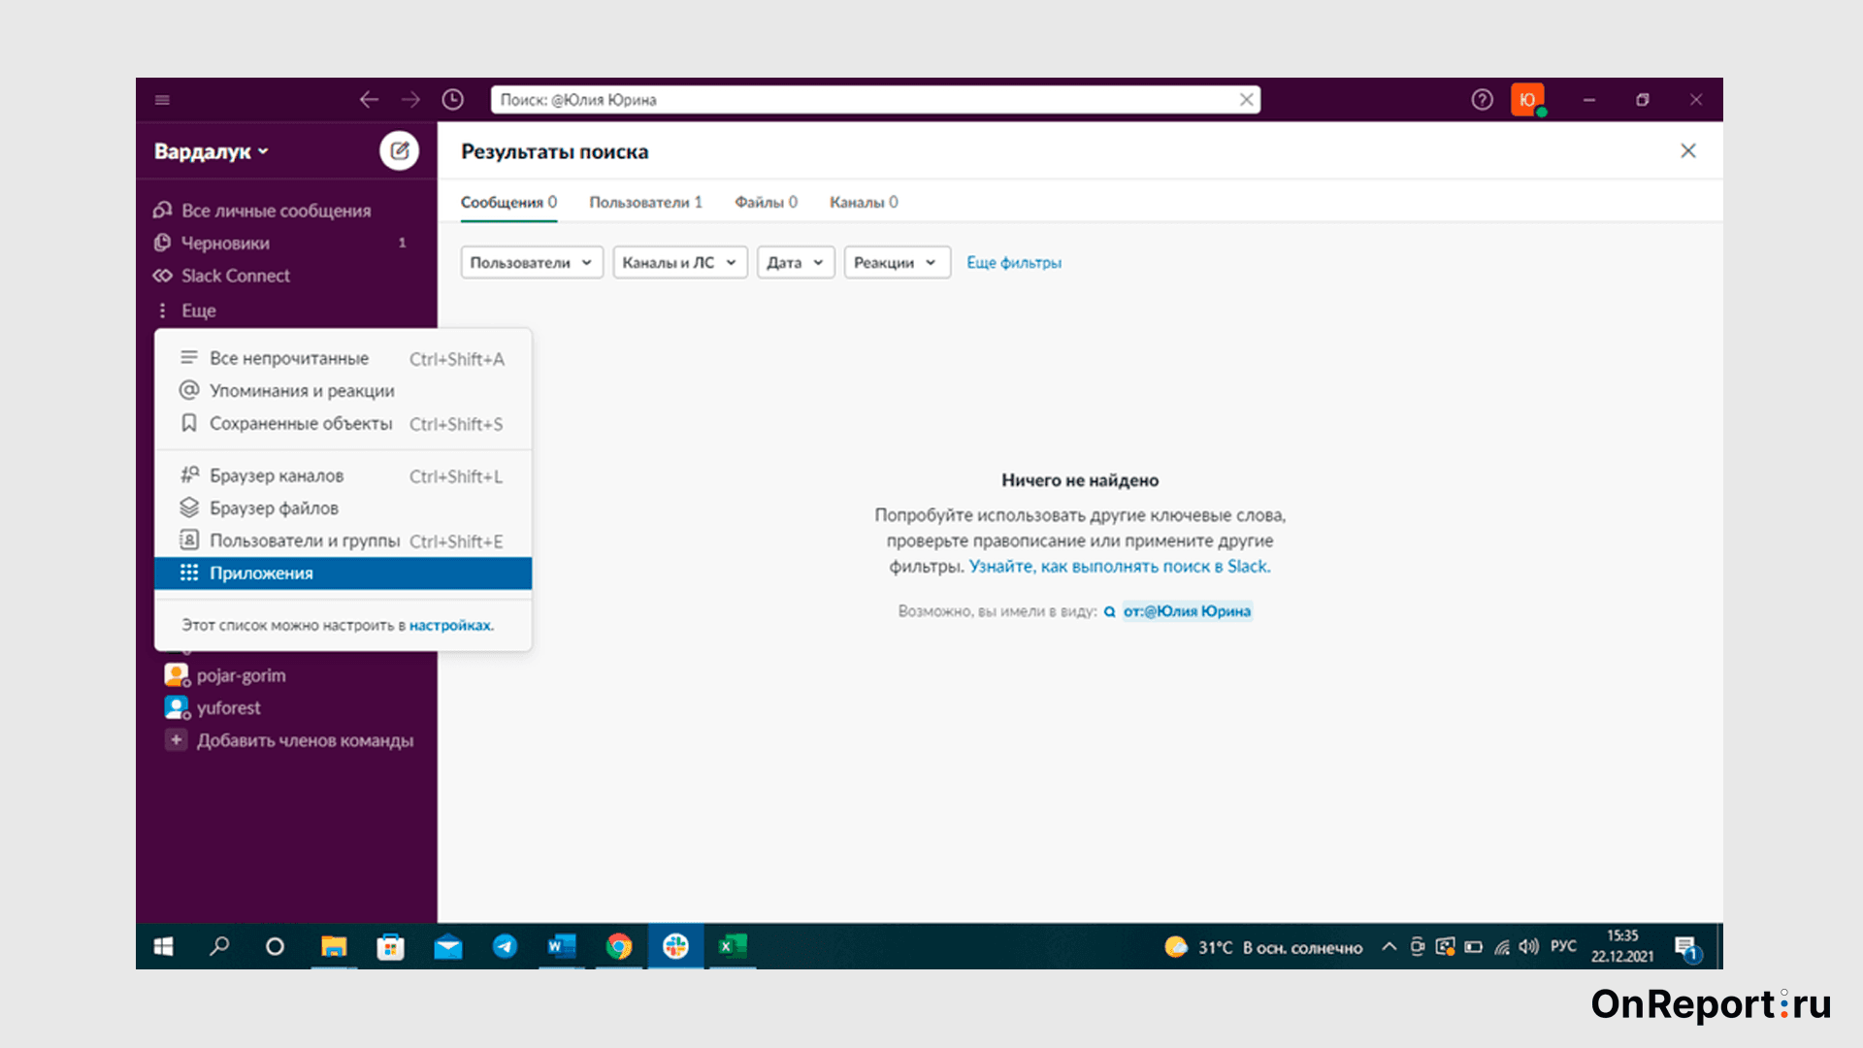Image resolution: width=1863 pixels, height=1048 pixels.
Task: Open Word from taskbar
Action: click(562, 946)
